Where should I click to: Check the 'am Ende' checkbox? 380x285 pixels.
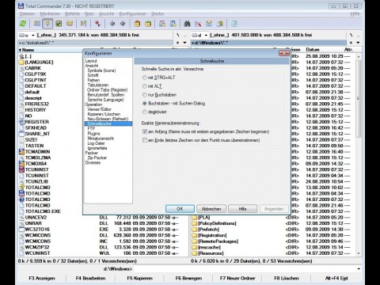145,140
